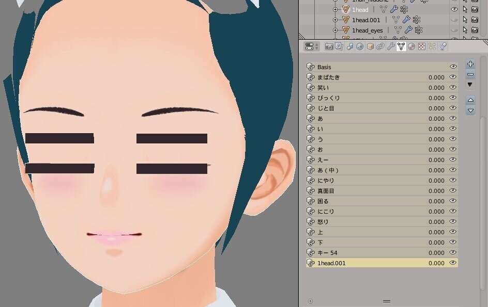This screenshot has height=307, width=488.
Task: Select the あ(中) shape key
Action: [x=382, y=170]
